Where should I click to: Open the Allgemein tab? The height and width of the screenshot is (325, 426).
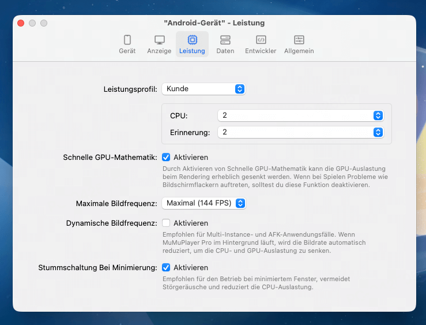click(x=299, y=44)
